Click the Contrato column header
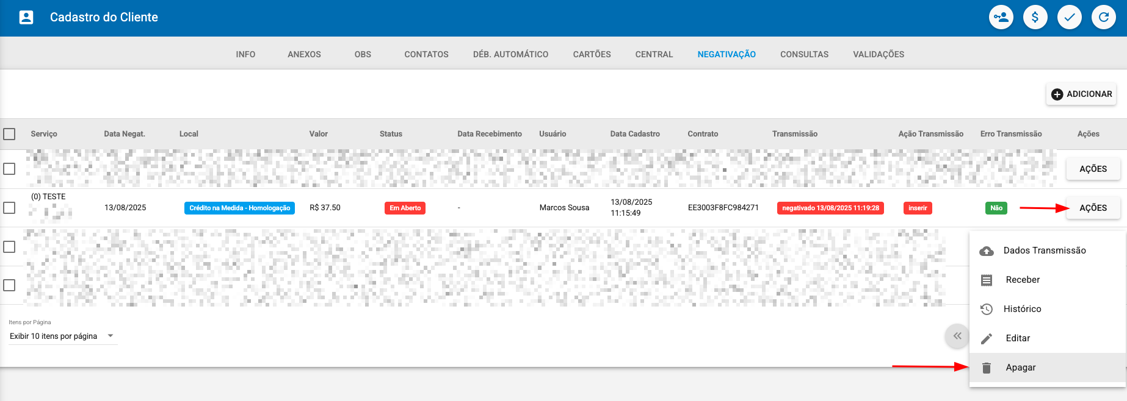This screenshot has height=401, width=1127. point(703,134)
